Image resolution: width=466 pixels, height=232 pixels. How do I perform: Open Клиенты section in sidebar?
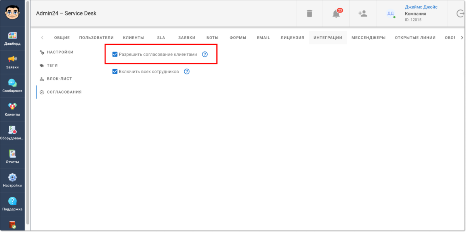pyautogui.click(x=12, y=110)
